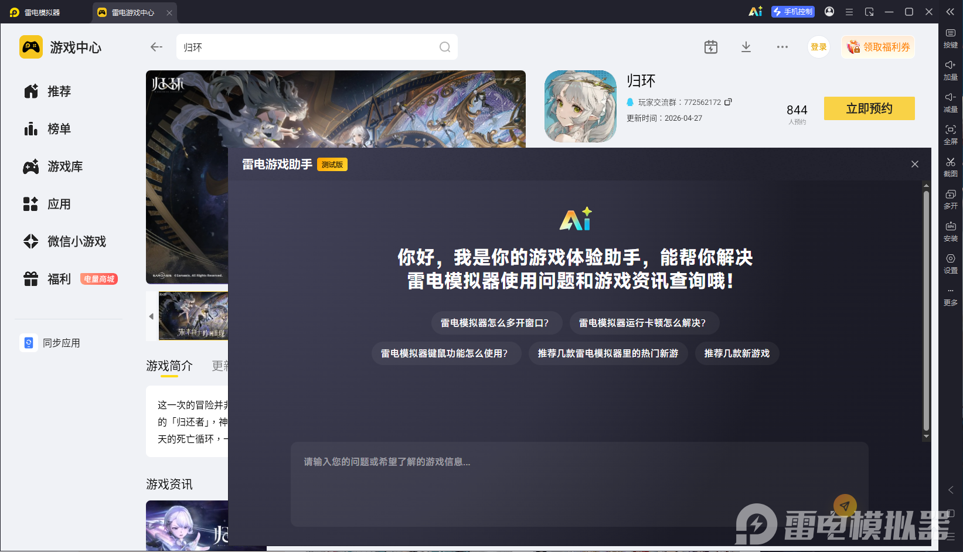Viewport: 963px width, 552px height.
Task: Click the 登录 login button
Action: [819, 47]
